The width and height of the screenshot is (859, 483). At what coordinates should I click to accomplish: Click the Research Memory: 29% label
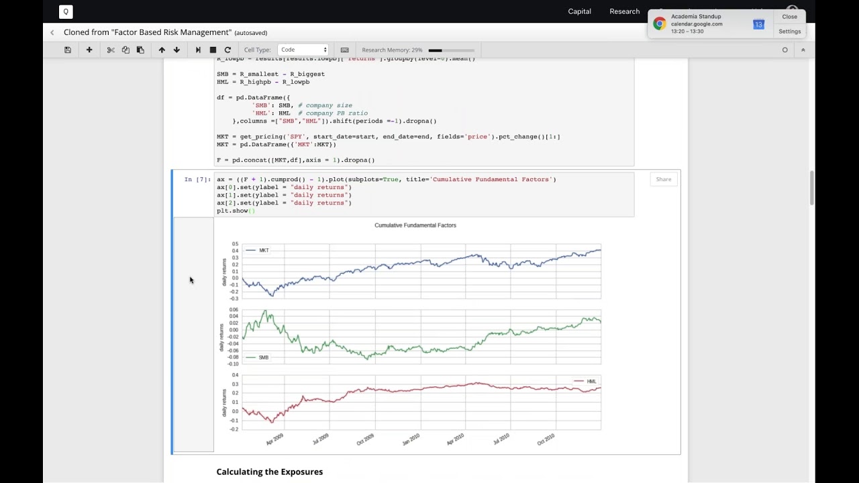tap(392, 50)
